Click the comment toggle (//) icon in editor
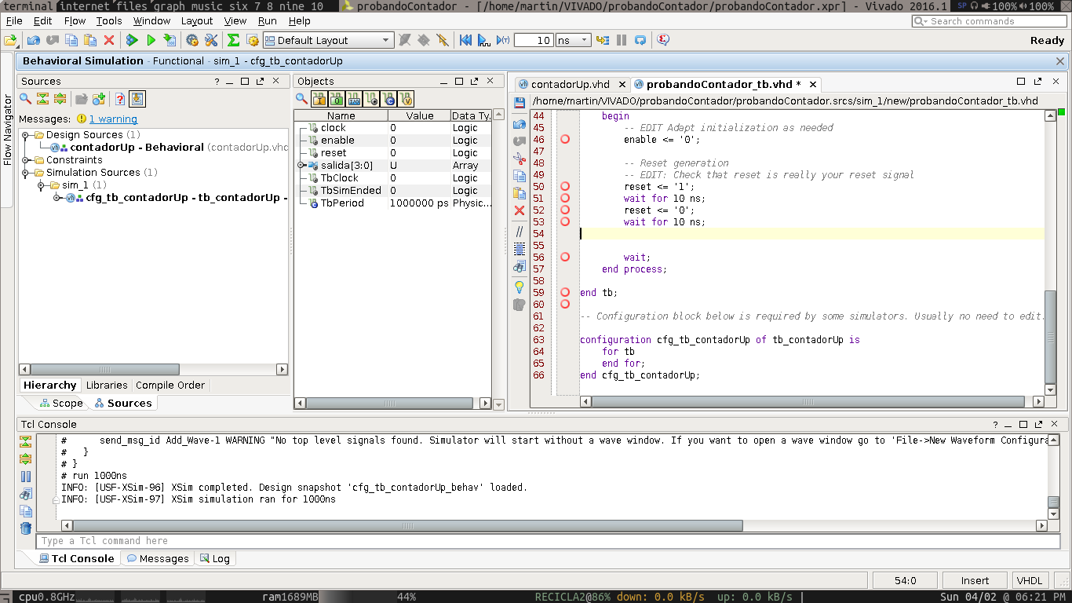The height and width of the screenshot is (603, 1072). (520, 232)
